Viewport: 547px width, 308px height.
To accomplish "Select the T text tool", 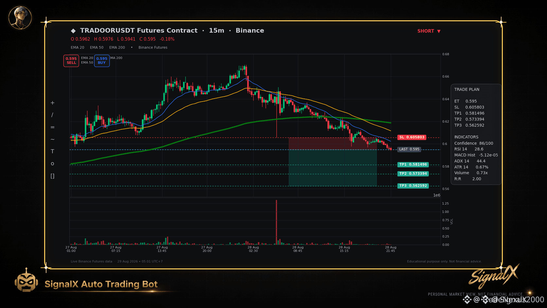I will coord(52,152).
